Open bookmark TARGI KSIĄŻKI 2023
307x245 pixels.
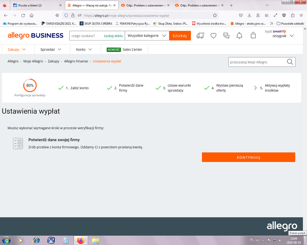59,23
